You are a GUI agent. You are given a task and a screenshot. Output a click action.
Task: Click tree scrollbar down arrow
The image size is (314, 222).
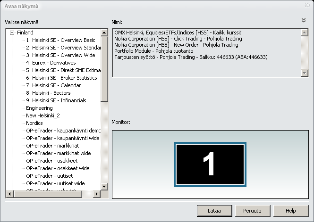coord(104,187)
